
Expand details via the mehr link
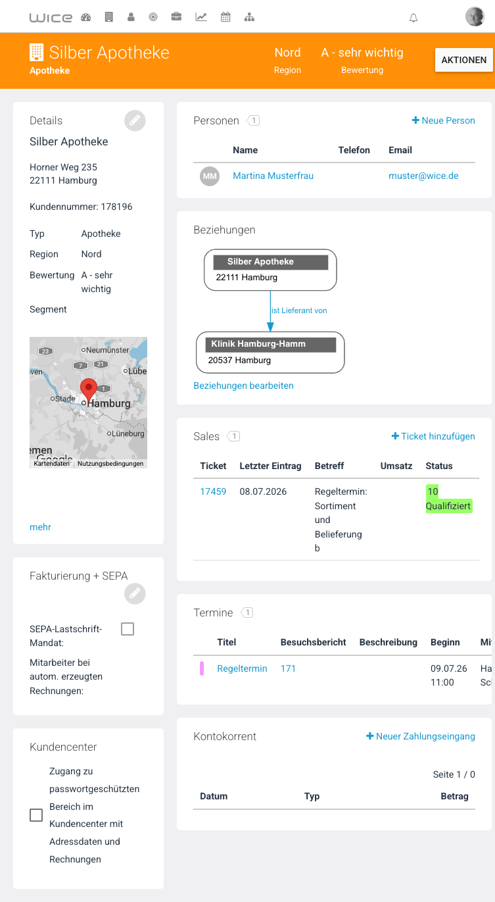click(x=40, y=527)
